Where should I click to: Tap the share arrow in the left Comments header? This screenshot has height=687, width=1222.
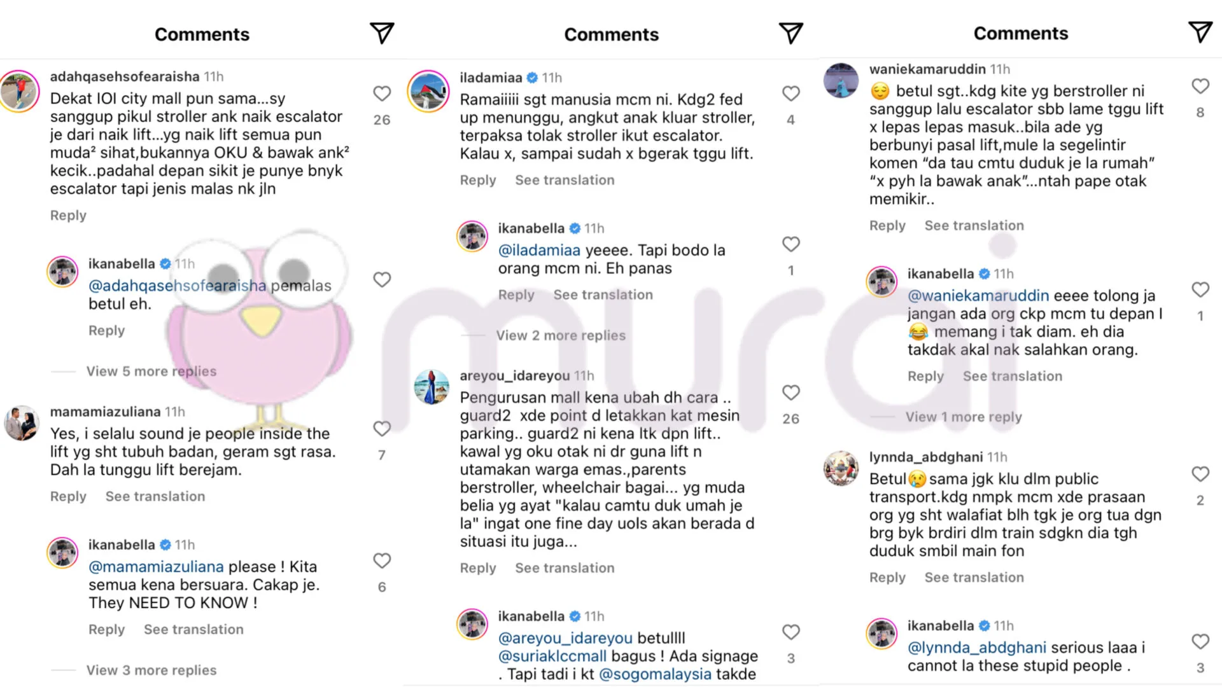(382, 33)
